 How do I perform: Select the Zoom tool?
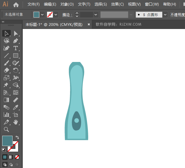tap(6, 129)
